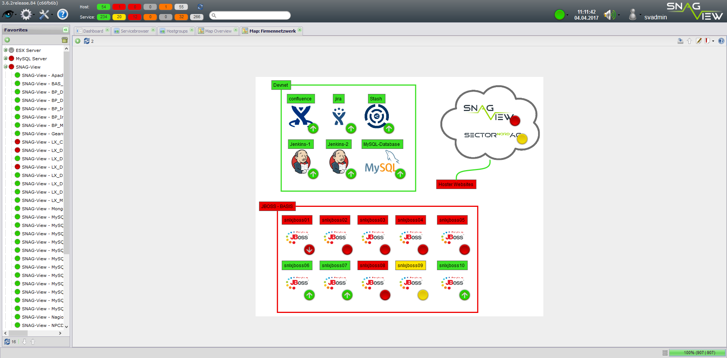Screen dimensions: 727x358
Task: Expand the MySQL Server tree node
Action: point(6,58)
